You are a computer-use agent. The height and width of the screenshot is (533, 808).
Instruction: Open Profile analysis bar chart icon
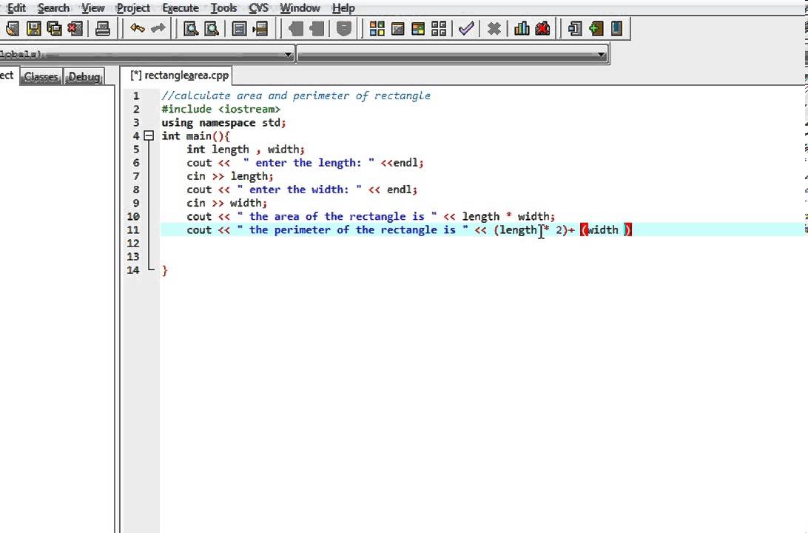(522, 28)
